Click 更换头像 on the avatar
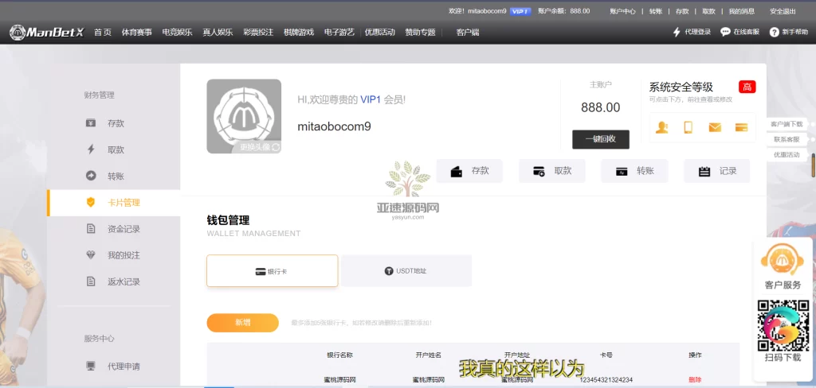Screen dimensions: 816x388 coord(260,147)
